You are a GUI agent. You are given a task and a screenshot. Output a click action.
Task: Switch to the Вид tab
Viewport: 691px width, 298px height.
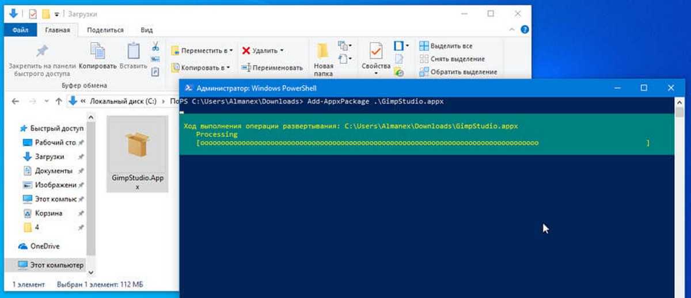[x=147, y=30]
